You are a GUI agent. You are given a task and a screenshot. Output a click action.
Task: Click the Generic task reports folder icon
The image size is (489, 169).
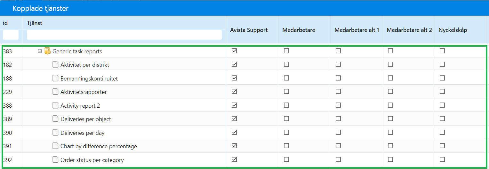click(x=47, y=51)
